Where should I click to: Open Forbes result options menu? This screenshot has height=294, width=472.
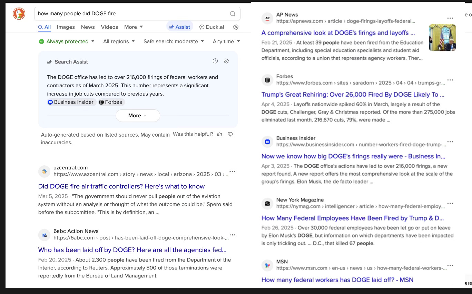pyautogui.click(x=450, y=80)
